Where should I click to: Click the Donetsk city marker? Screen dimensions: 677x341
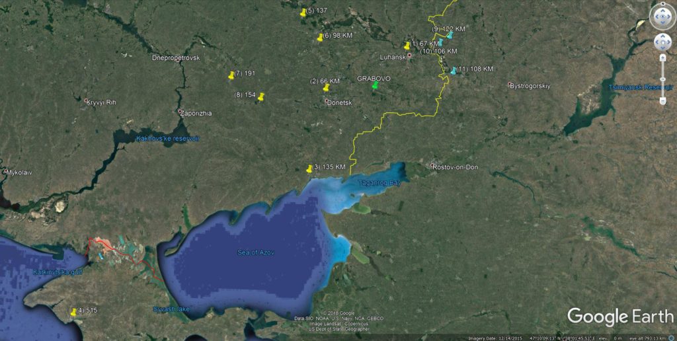tap(327, 101)
